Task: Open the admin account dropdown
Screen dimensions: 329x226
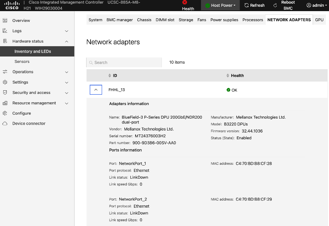Action: pos(317,6)
